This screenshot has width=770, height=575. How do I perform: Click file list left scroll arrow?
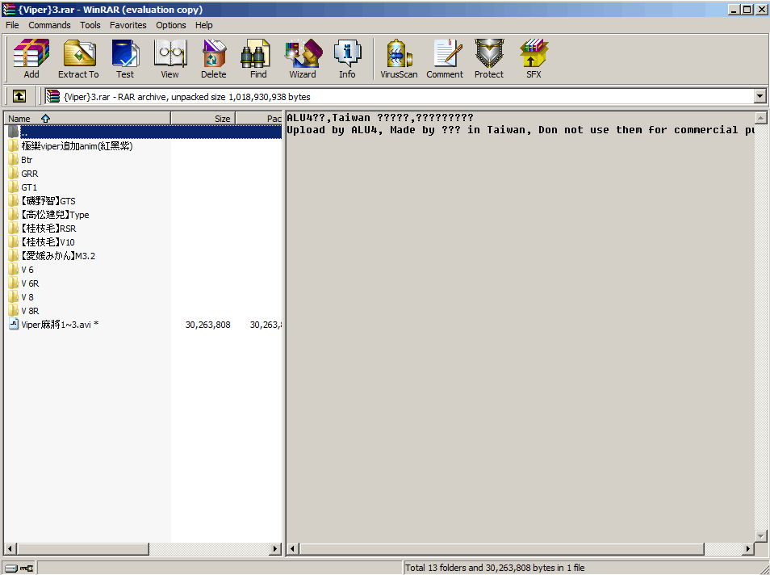coord(10,548)
